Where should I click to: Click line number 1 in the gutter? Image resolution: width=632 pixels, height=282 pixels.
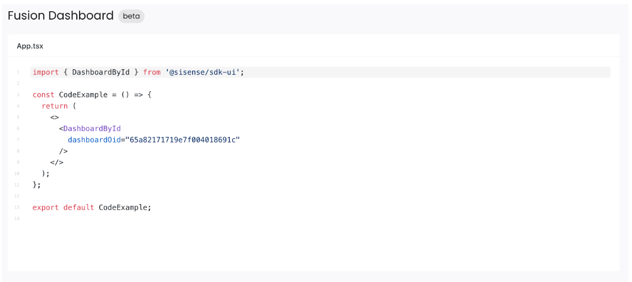(x=18, y=72)
